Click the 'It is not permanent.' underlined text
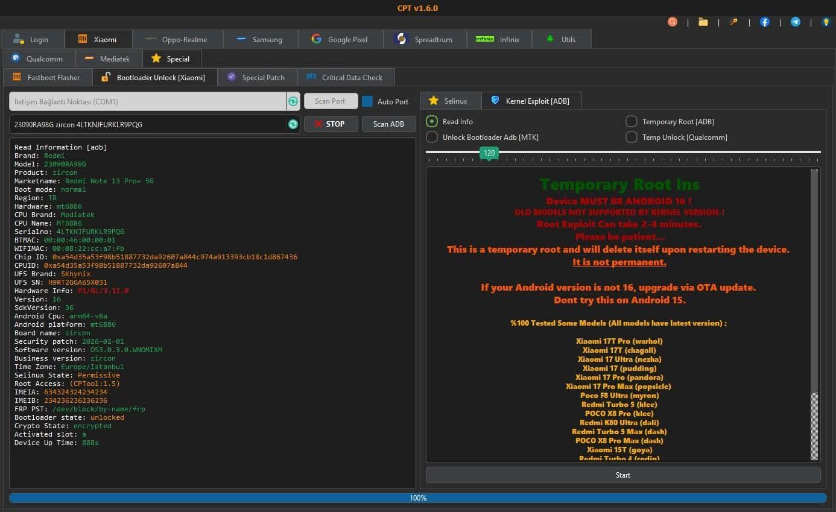 [x=619, y=262]
